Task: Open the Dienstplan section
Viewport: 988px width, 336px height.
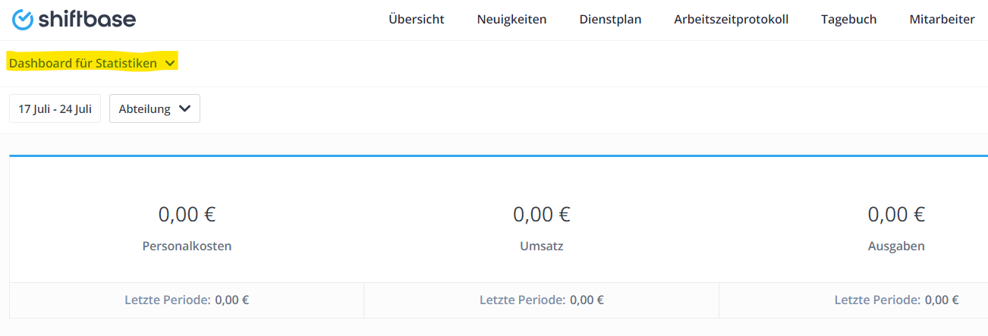Action: [x=610, y=20]
